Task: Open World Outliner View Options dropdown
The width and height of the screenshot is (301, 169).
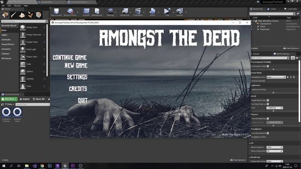Action: click(x=291, y=48)
